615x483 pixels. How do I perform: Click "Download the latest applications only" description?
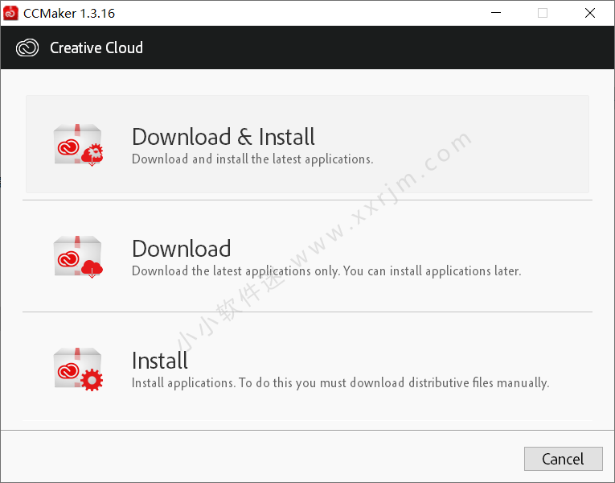pyautogui.click(x=326, y=271)
